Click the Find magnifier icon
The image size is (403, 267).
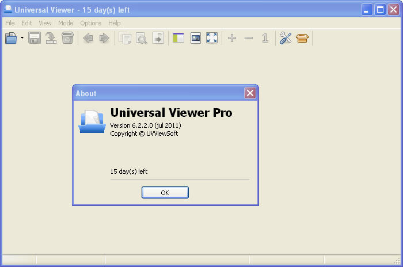[x=142, y=39]
